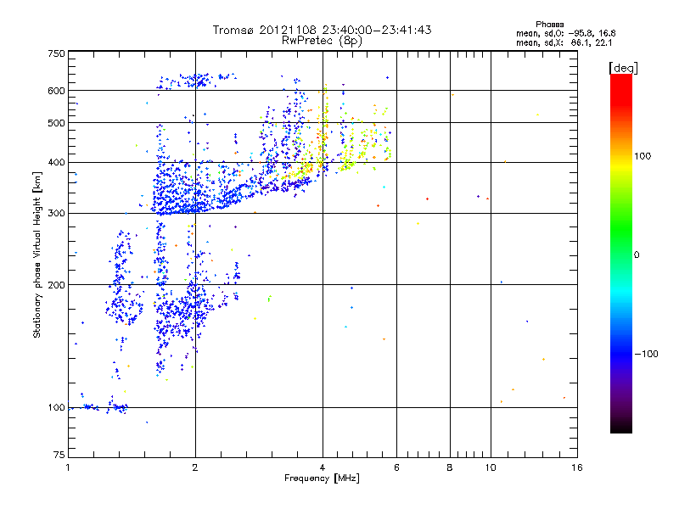Click the colorbar label '0'
Viewport: 679px width, 509px height.
pyautogui.click(x=636, y=255)
